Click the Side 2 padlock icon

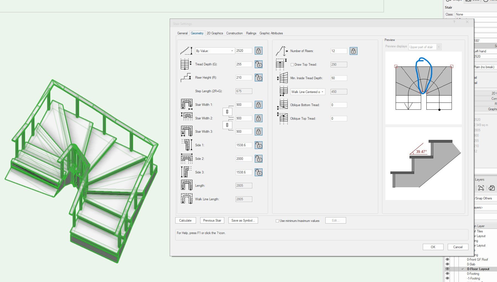[259, 158]
